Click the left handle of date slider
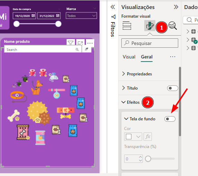The height and width of the screenshot is (176, 198). coord(16,24)
